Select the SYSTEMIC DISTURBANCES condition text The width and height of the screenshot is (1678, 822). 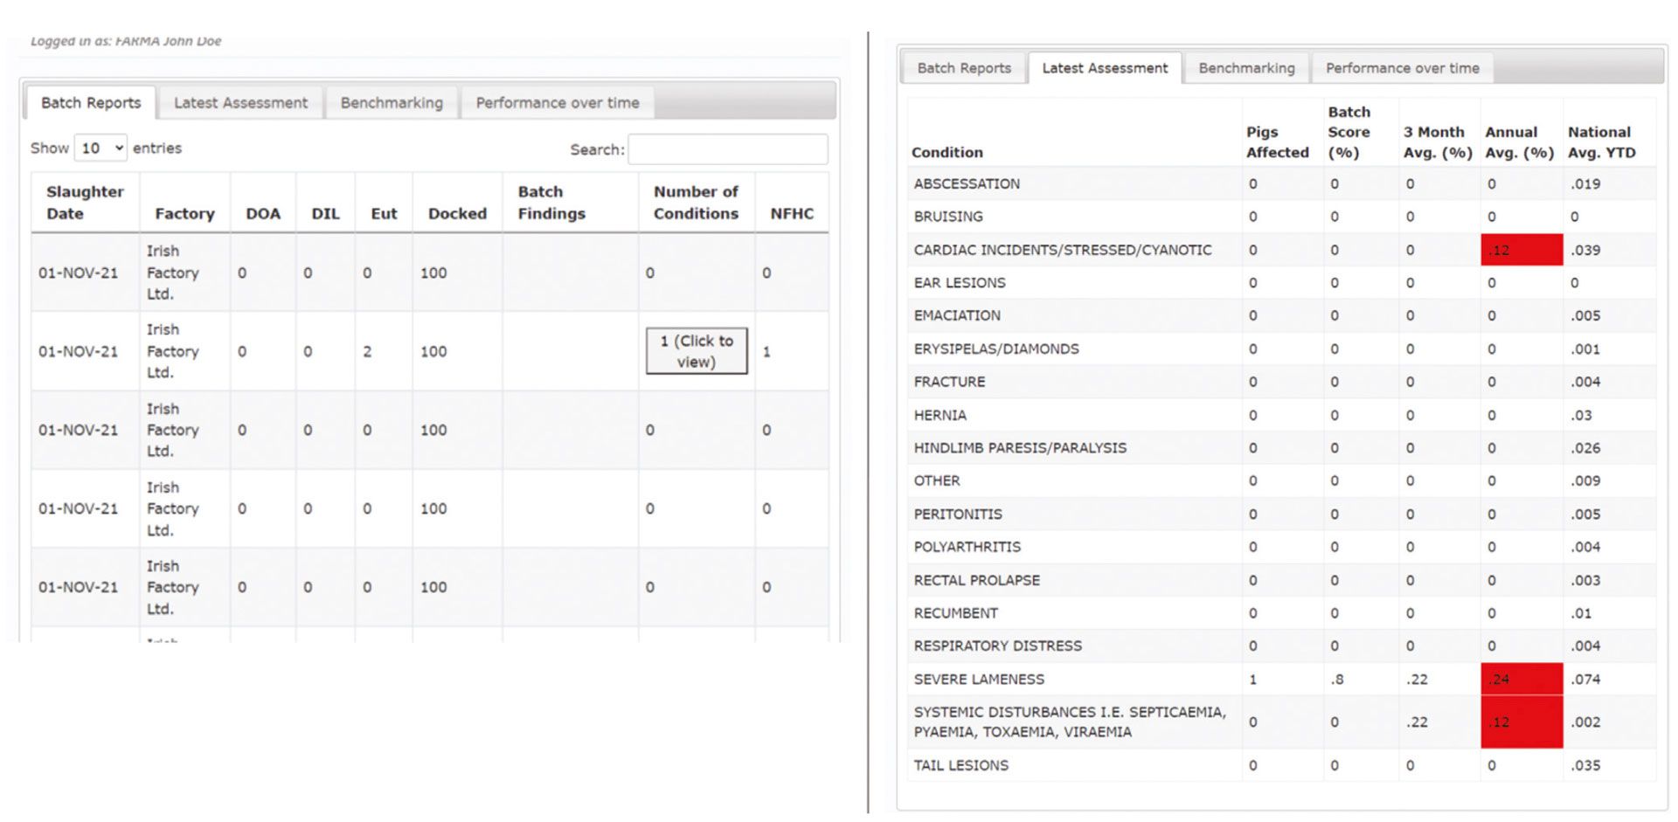pos(1070,722)
